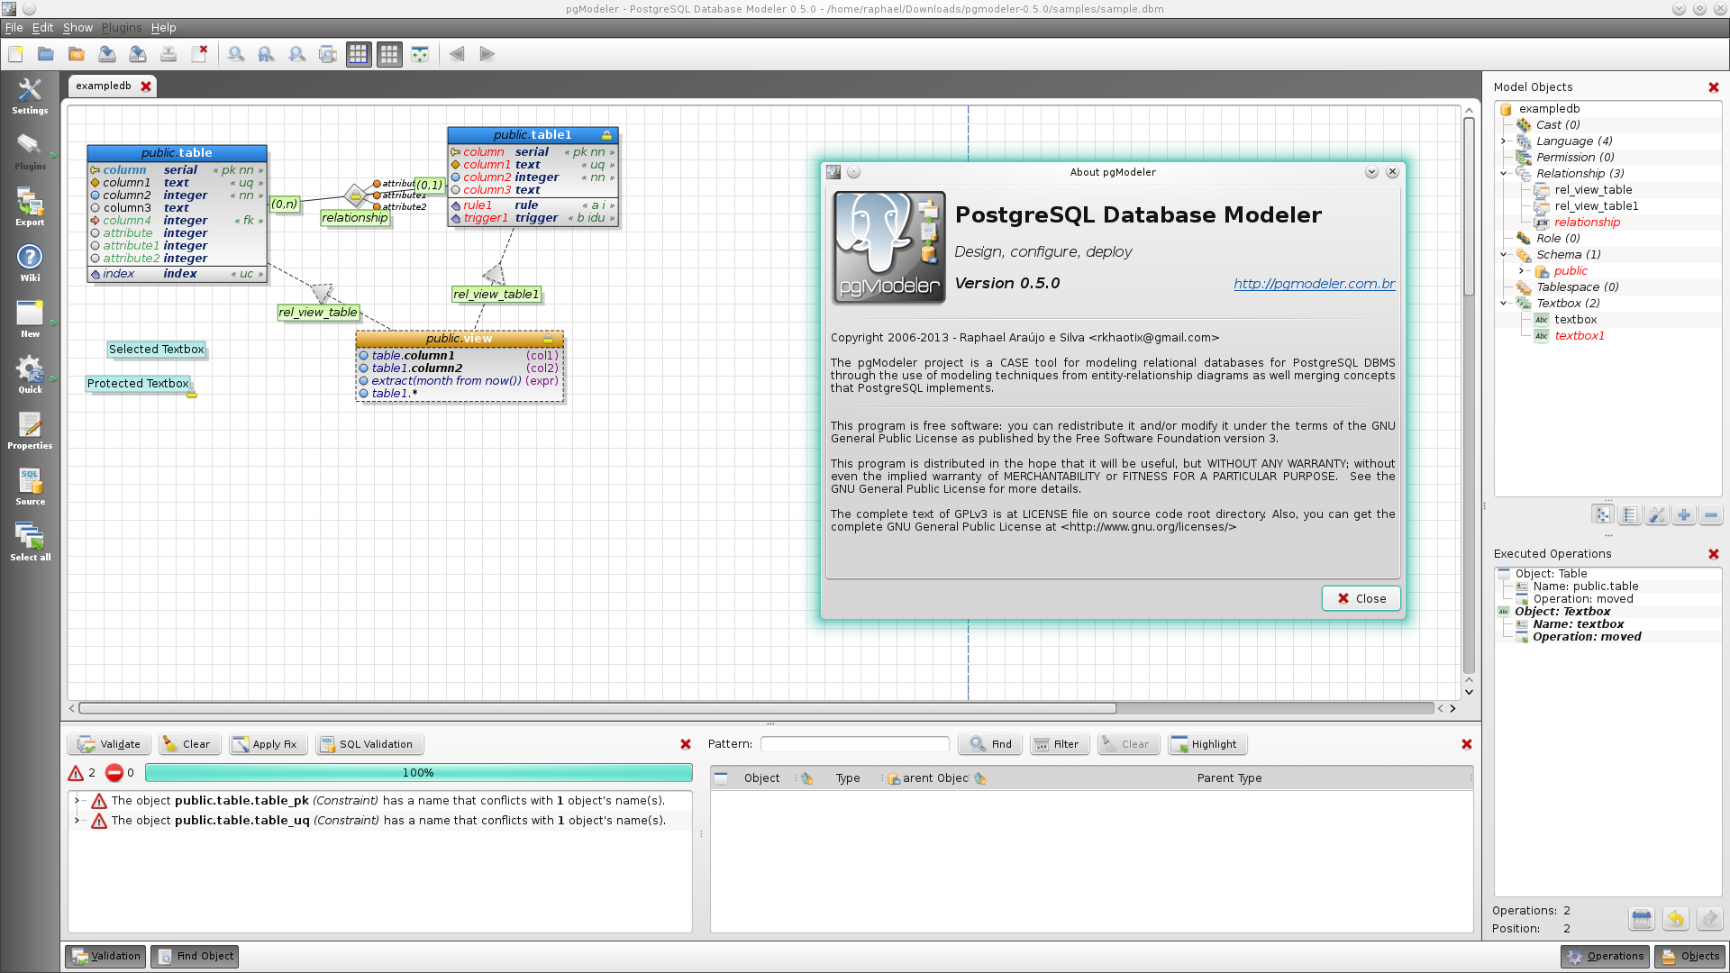
Task: Click the Validate button
Action: point(109,744)
